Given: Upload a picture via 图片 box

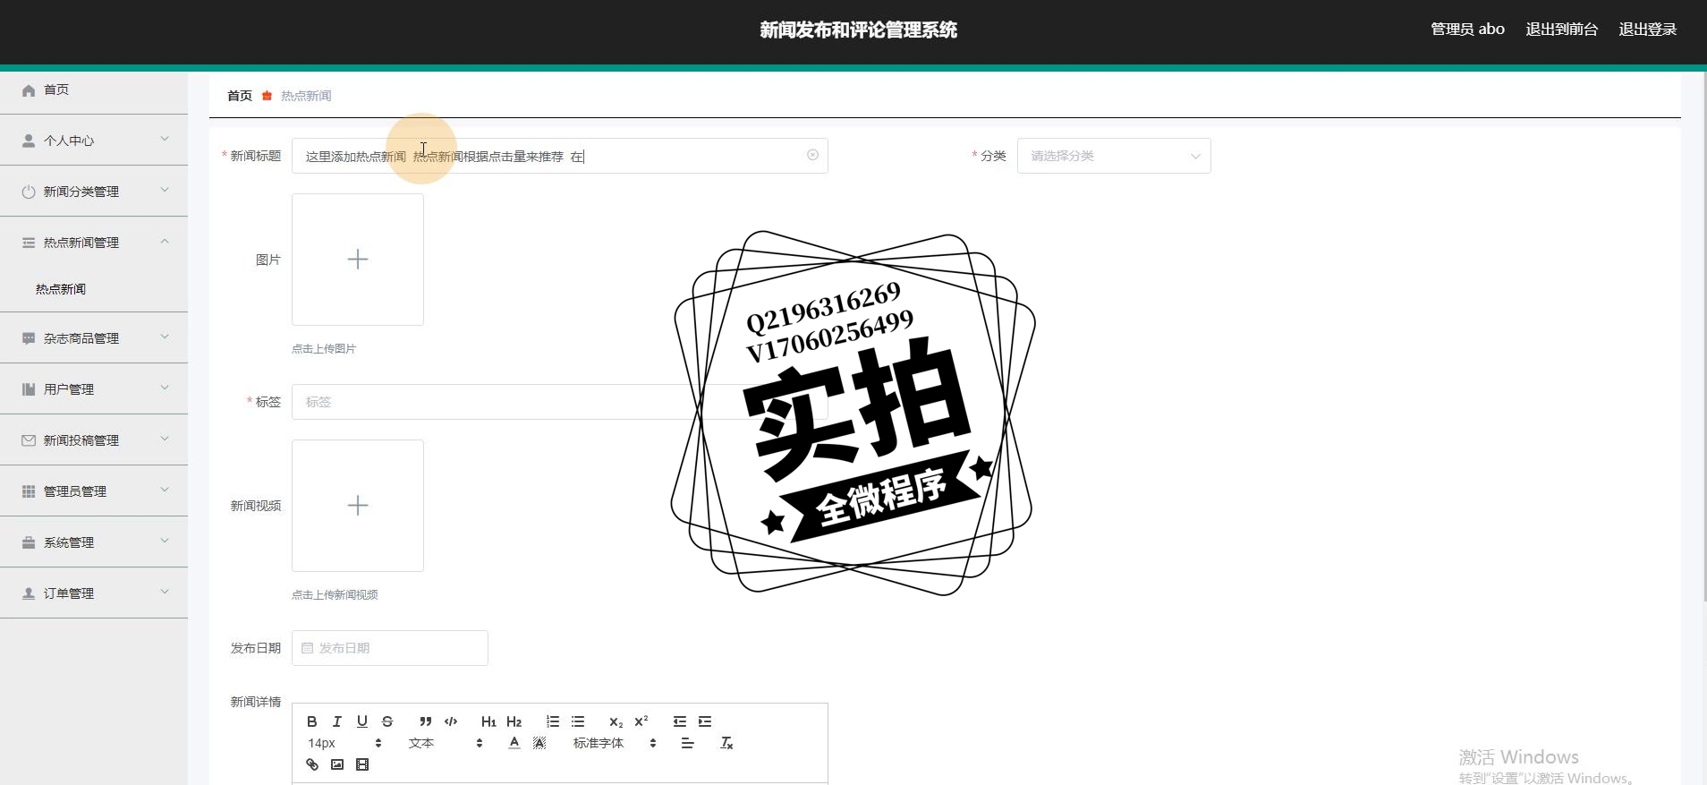Looking at the screenshot, I should click(x=358, y=260).
